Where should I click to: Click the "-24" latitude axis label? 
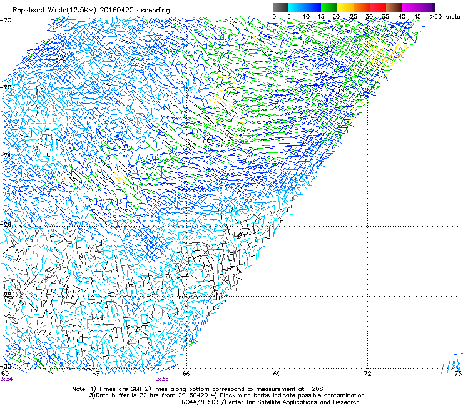pyautogui.click(x=6, y=155)
